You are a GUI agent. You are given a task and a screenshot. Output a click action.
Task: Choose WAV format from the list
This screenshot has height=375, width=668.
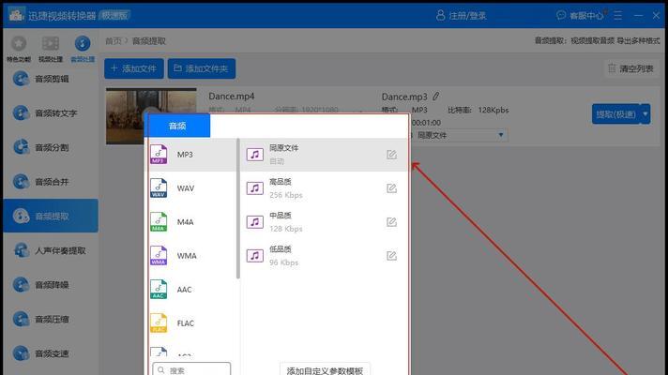pos(190,188)
